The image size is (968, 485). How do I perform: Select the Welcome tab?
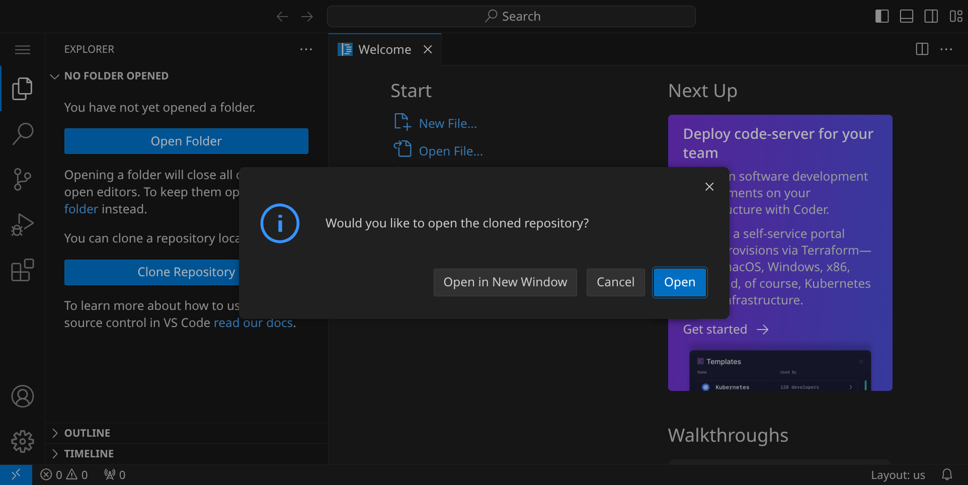click(384, 49)
